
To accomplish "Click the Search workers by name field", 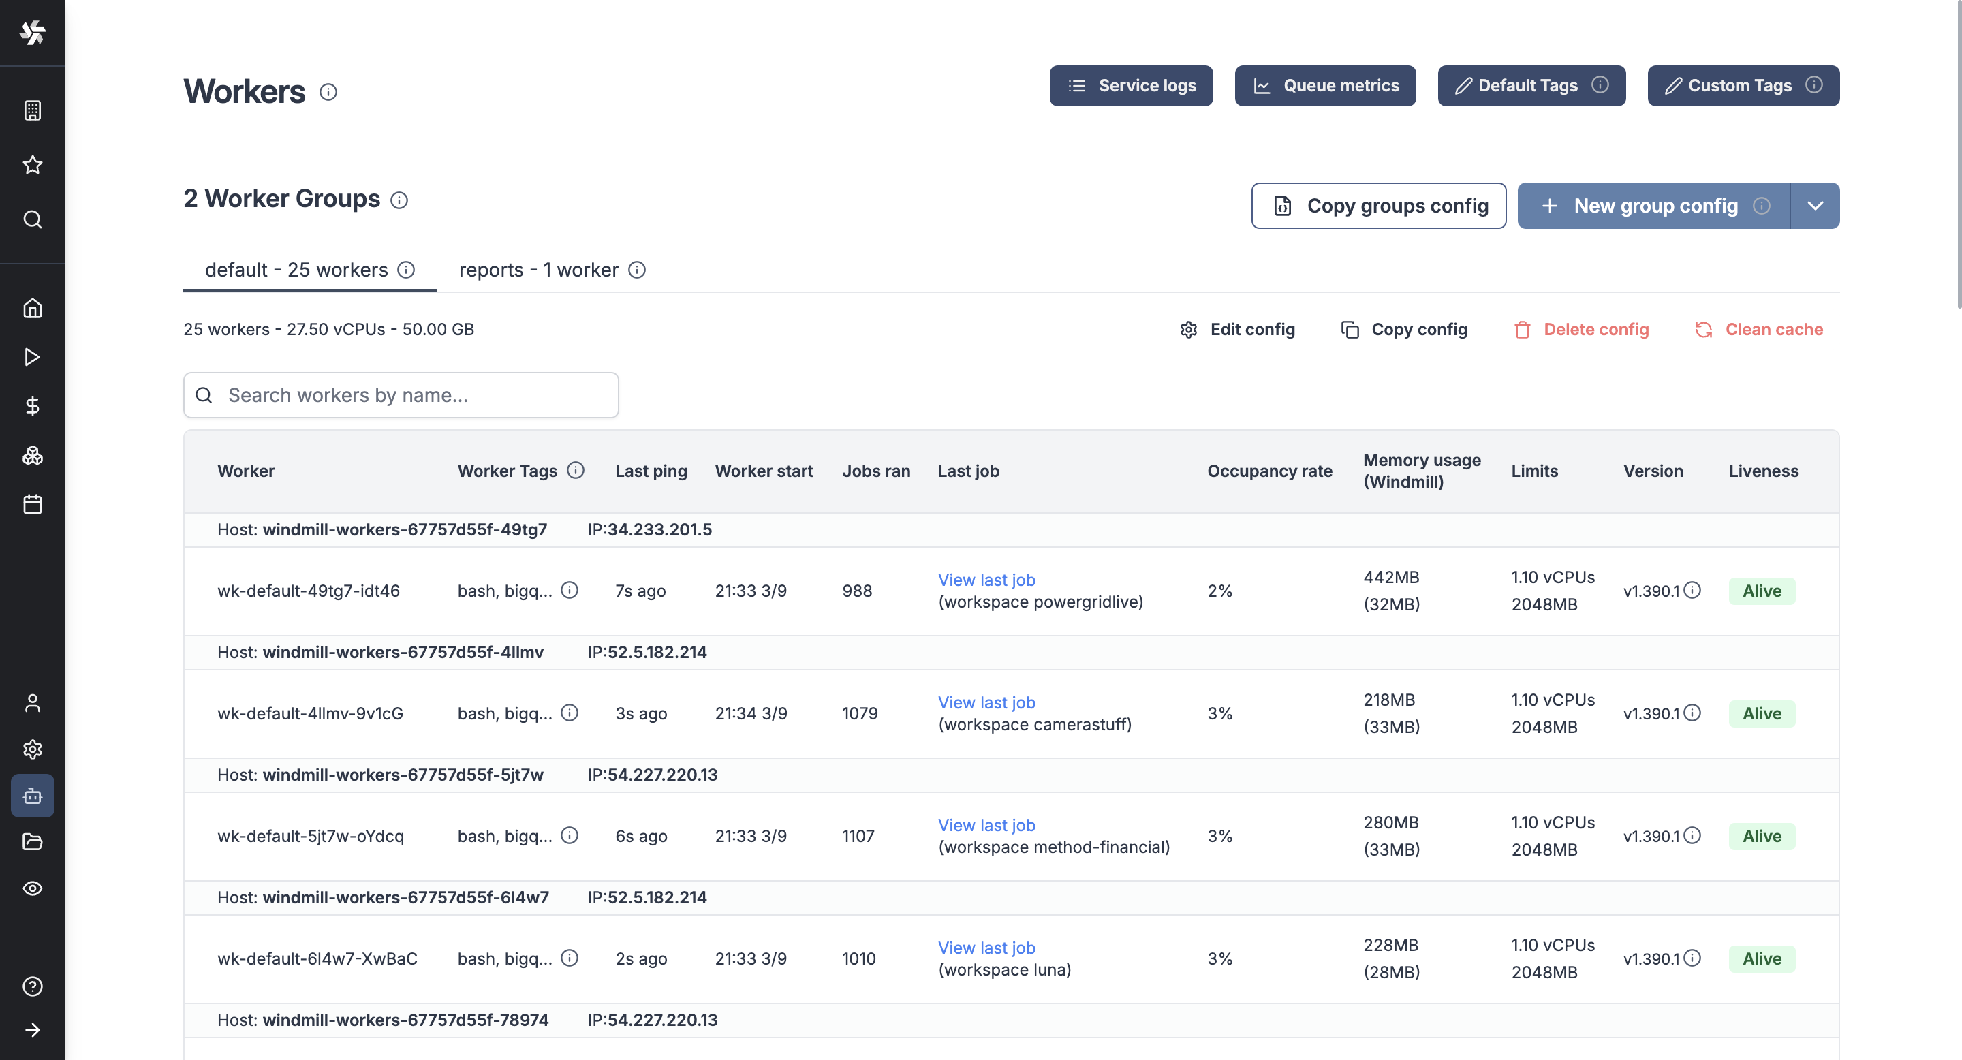I will click(401, 395).
